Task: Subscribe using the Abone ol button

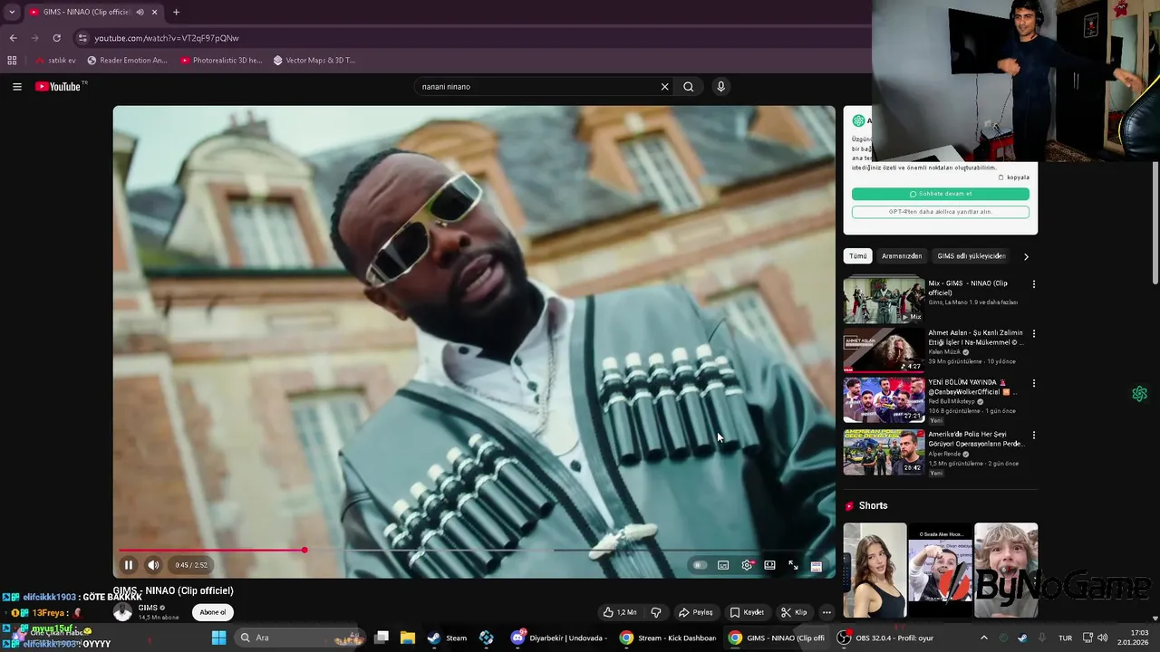Action: (213, 612)
